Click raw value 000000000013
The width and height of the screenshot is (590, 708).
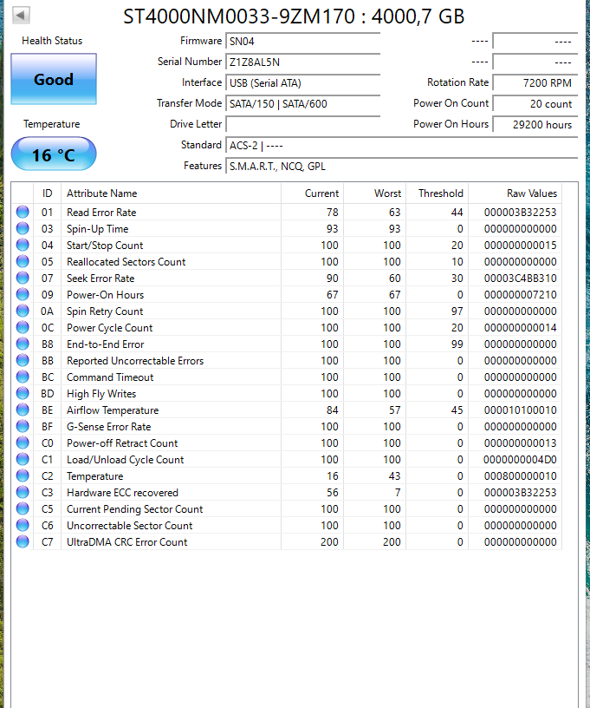pyautogui.click(x=520, y=443)
